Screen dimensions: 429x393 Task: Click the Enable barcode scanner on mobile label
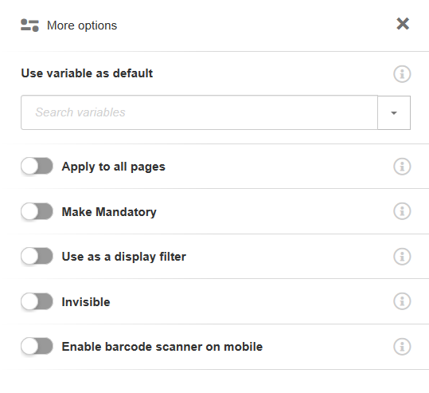[162, 347]
